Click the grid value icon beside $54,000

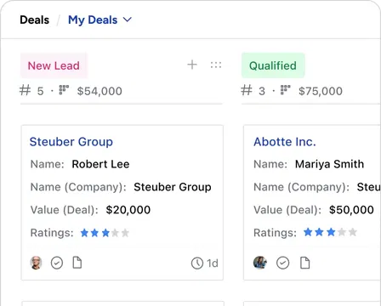[x=64, y=89]
